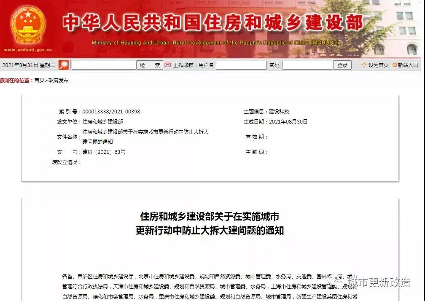The width and height of the screenshot is (425, 301).
Task: Open the 设为首页 link
Action: (378, 65)
